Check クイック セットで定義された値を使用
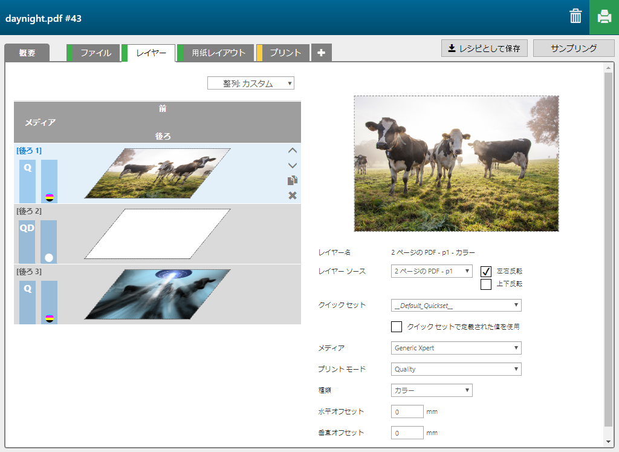 coord(397,327)
